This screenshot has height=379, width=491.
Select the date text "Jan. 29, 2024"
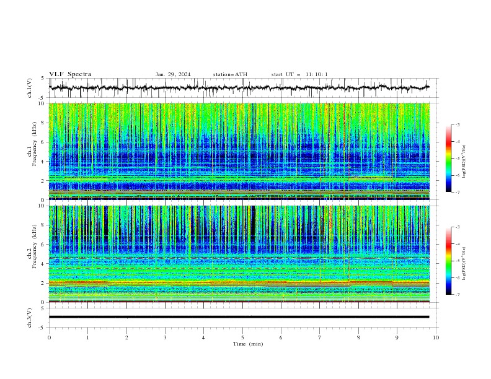(x=173, y=74)
